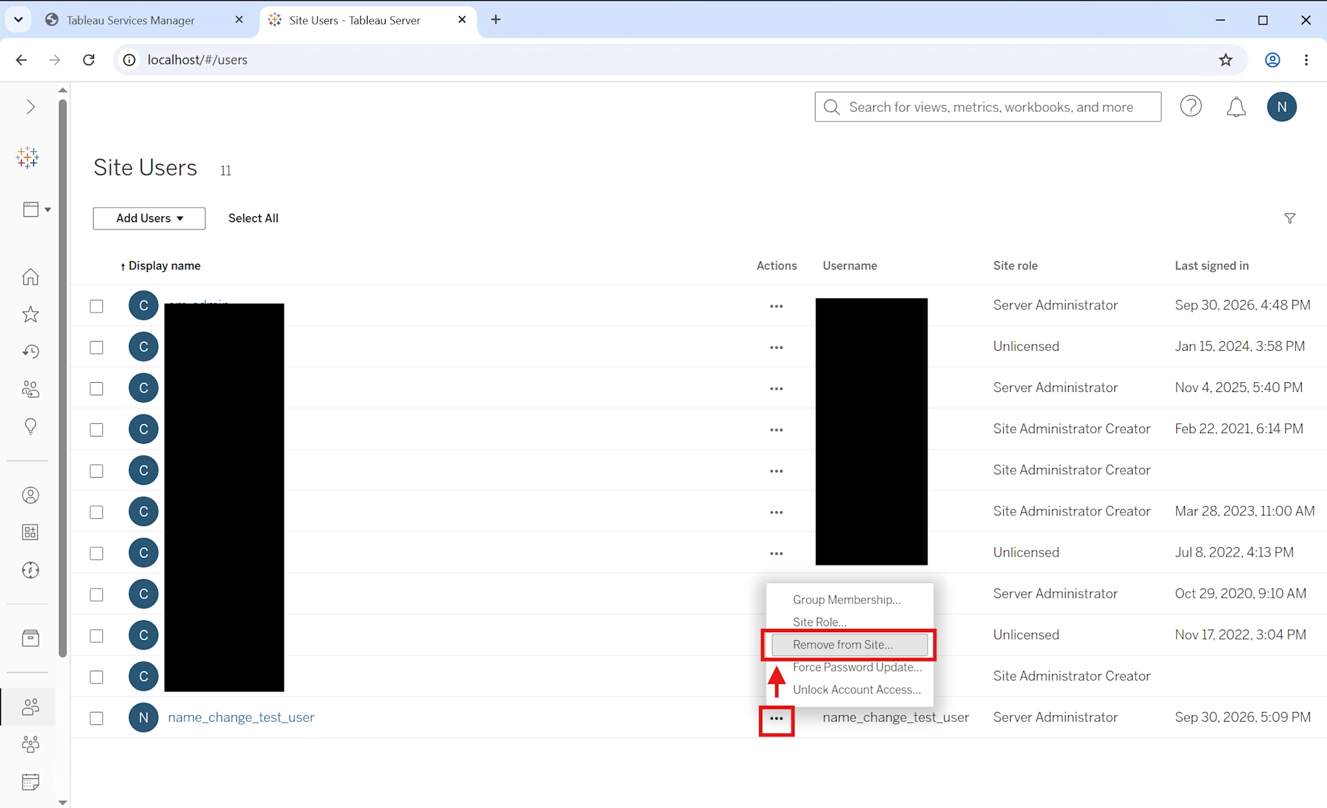Open External Assets icon in sidebar
The image size is (1327, 808).
coord(31,638)
